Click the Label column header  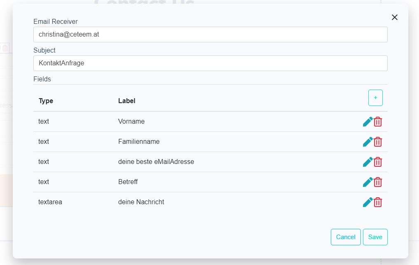[x=127, y=101]
